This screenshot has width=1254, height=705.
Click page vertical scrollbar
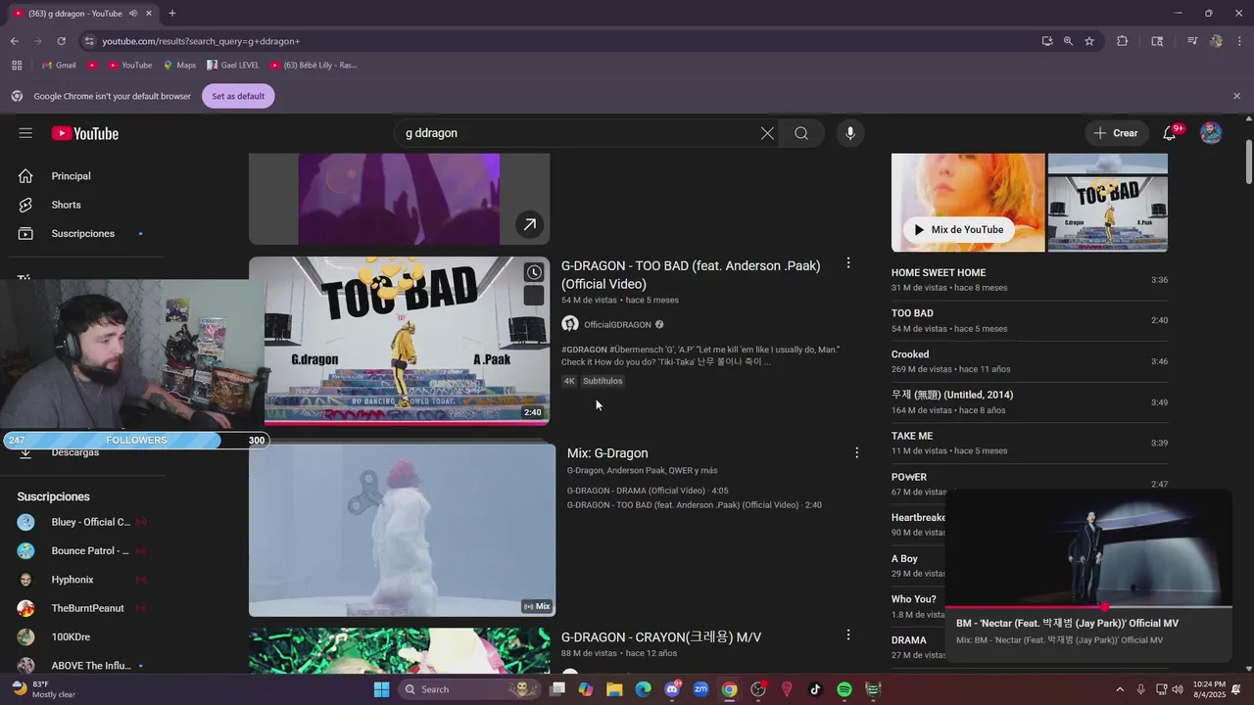coord(1248,162)
